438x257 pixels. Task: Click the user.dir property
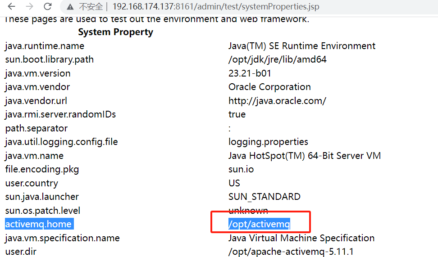21,252
